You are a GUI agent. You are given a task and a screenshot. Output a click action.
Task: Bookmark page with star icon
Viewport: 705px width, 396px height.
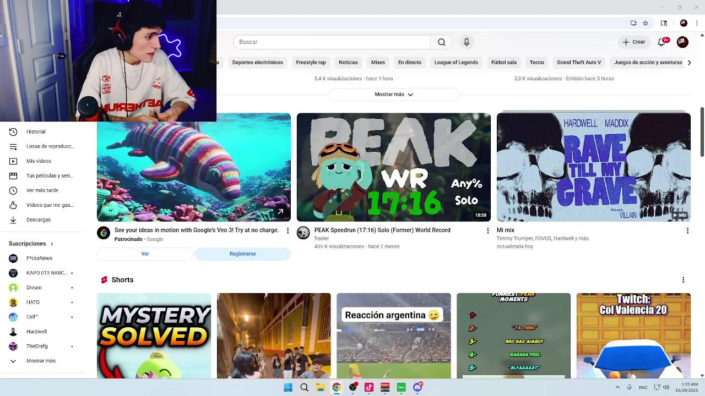coord(646,23)
